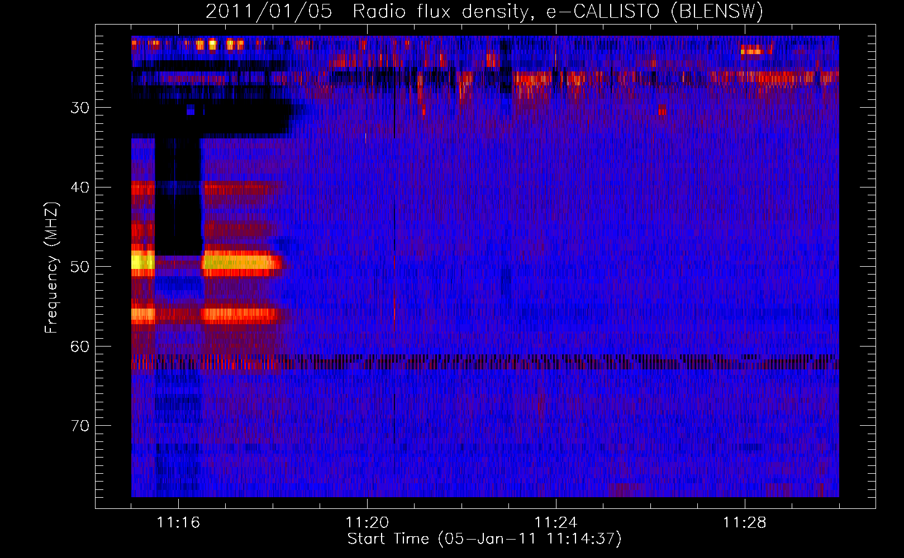This screenshot has width=904, height=558.
Task: Click the 70 MHz frequency tick label
Action: [x=80, y=426]
